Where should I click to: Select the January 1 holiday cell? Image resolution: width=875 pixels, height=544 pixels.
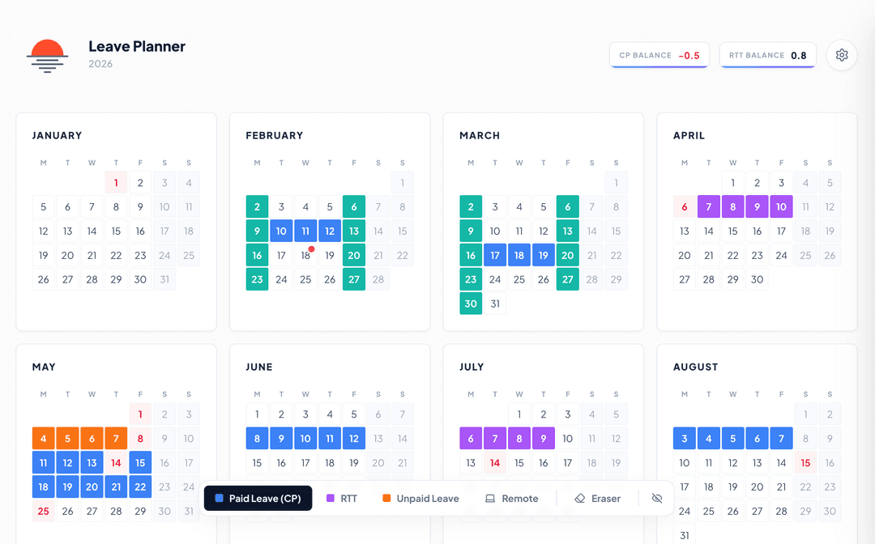pyautogui.click(x=117, y=183)
